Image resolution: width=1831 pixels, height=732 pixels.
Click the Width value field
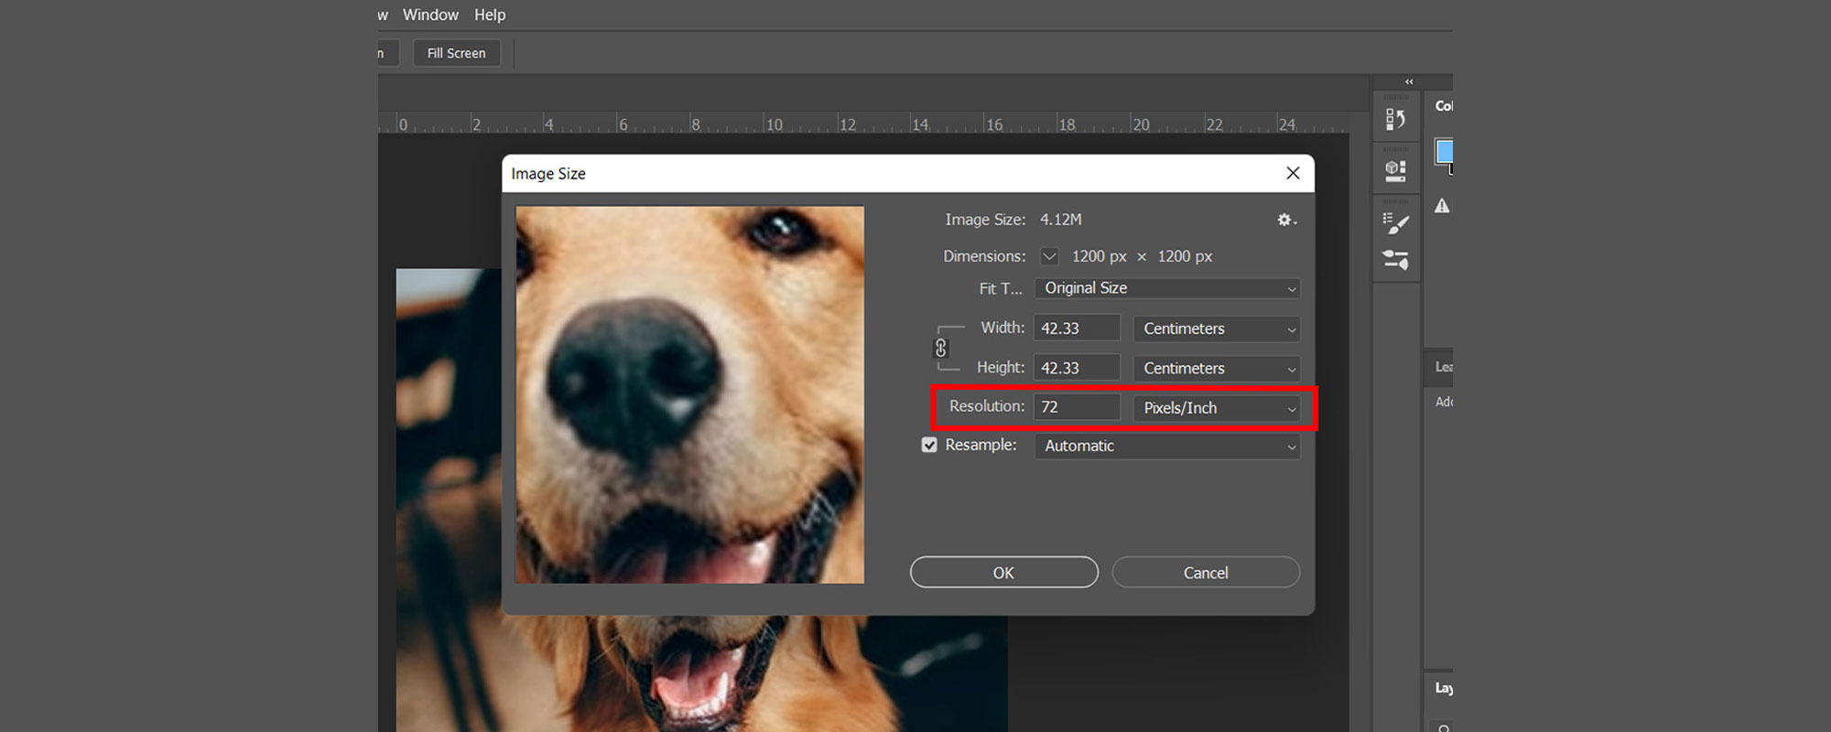pos(1077,328)
